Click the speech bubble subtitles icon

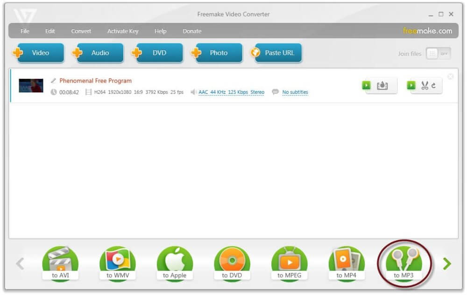[x=275, y=91]
